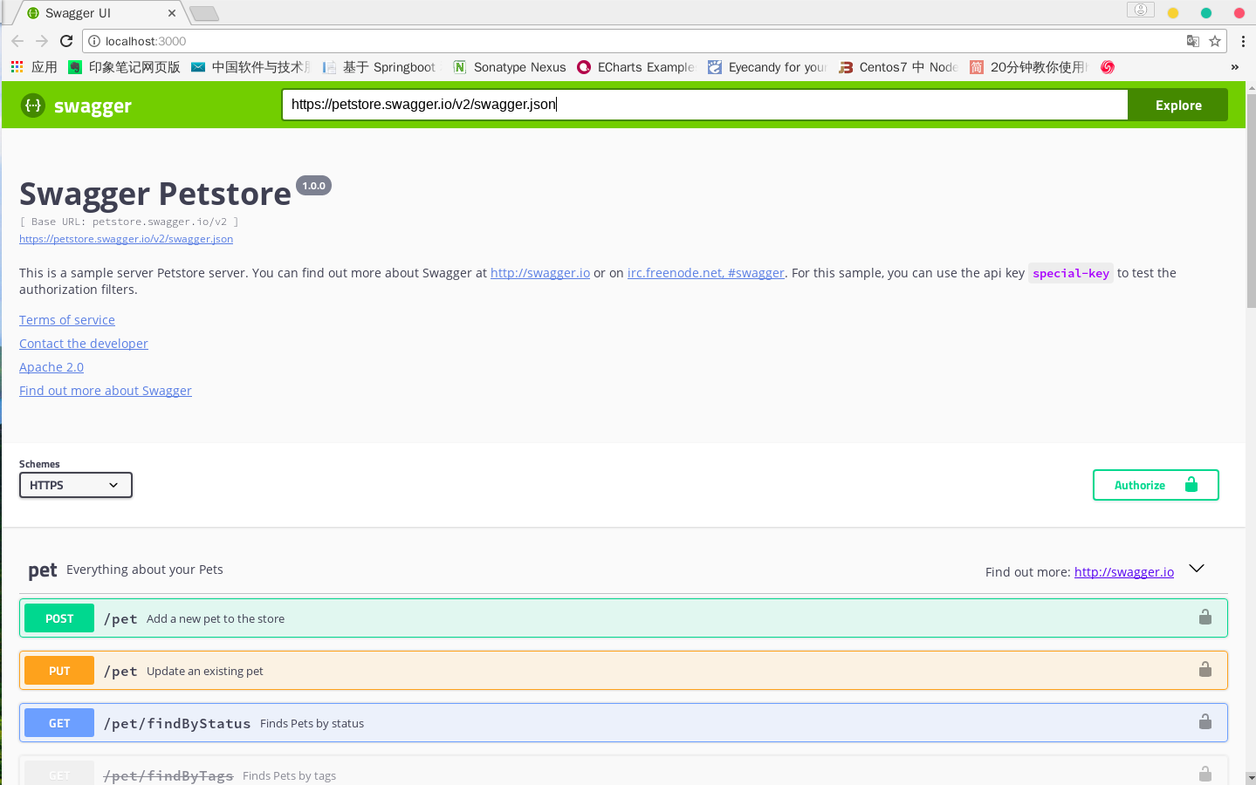Expand deprecated GET /pet/findByTags operation
Image resolution: width=1256 pixels, height=785 pixels.
pyautogui.click(x=623, y=771)
